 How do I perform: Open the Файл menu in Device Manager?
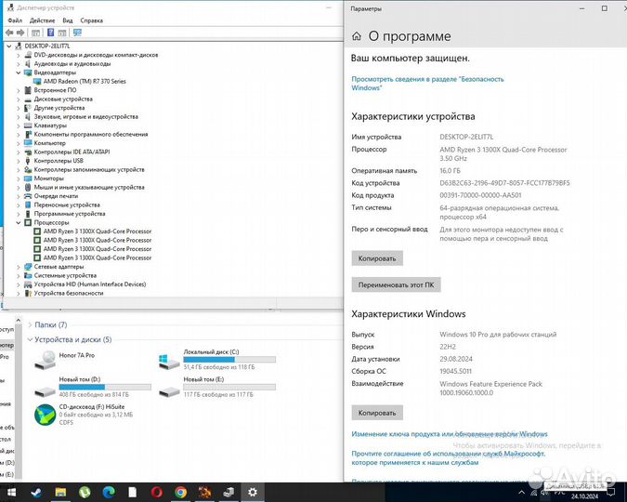(15, 20)
